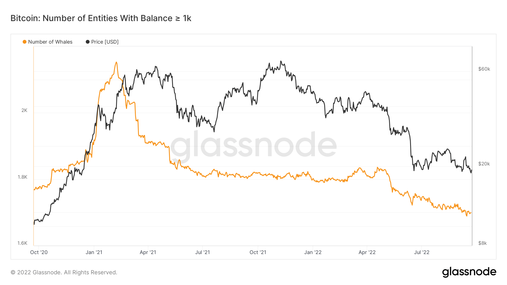Select the Jan '22 x-axis label

click(x=313, y=252)
